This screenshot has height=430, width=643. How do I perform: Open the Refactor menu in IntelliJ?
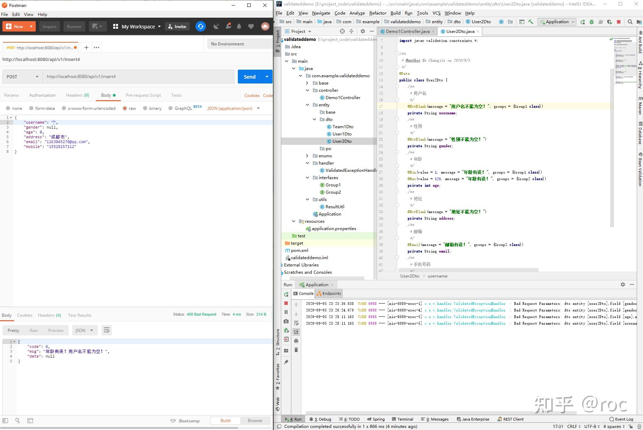coord(378,13)
